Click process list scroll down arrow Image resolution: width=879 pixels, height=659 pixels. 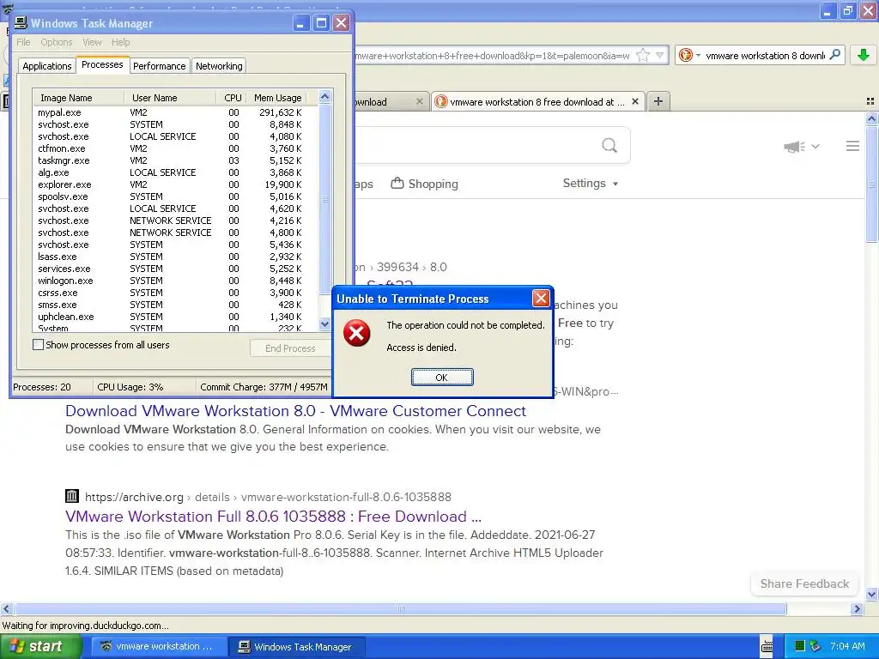pos(324,323)
